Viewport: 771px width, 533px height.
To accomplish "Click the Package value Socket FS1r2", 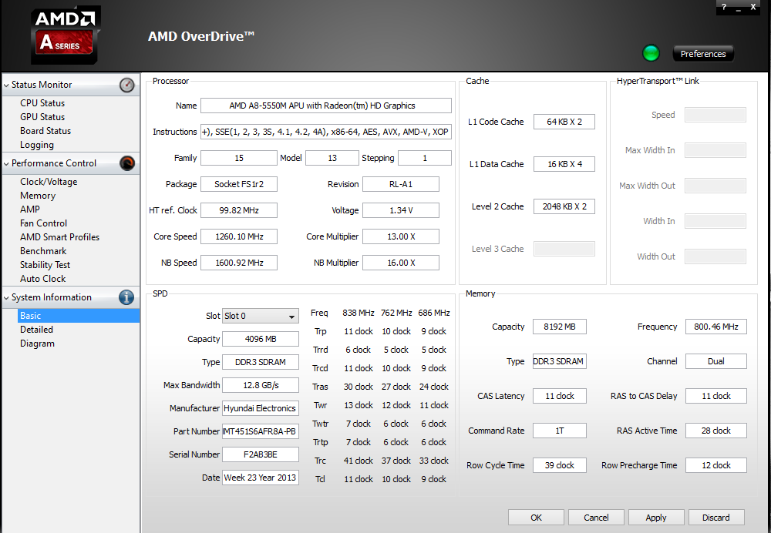I will pyautogui.click(x=239, y=184).
